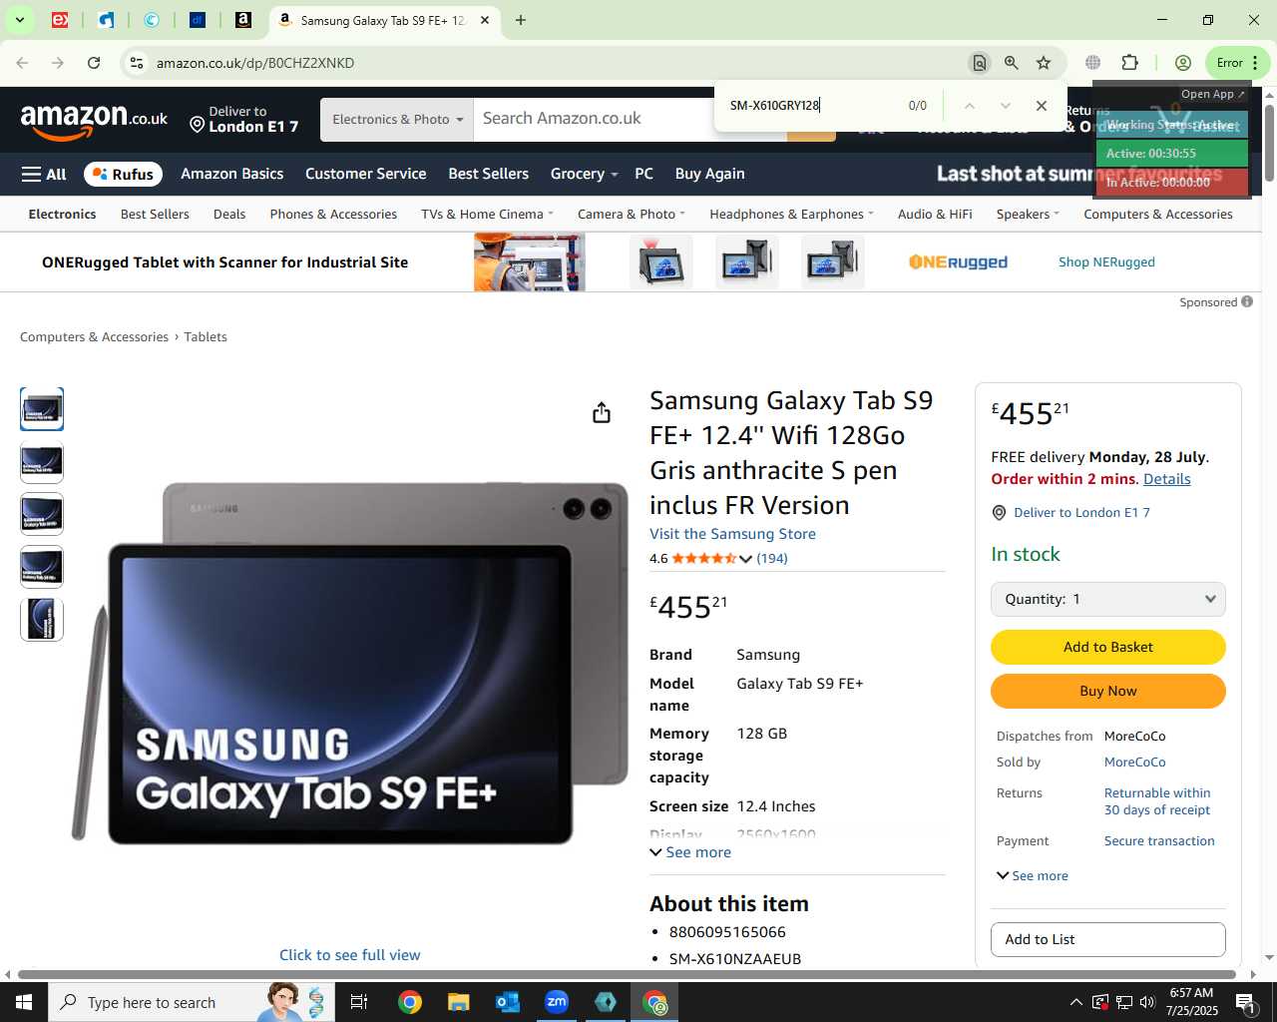
Task: Open TVs & Home Cinema submenu
Action: [487, 214]
